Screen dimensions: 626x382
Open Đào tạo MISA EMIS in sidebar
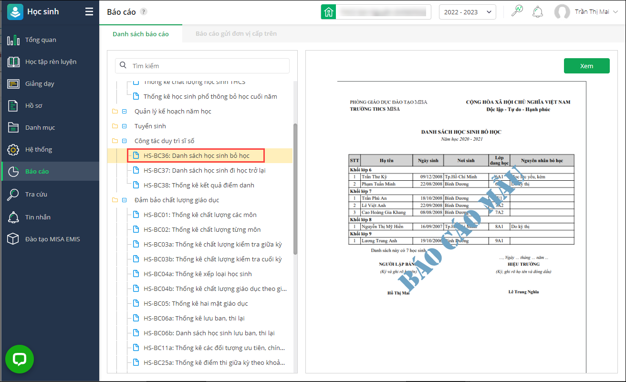click(x=50, y=239)
